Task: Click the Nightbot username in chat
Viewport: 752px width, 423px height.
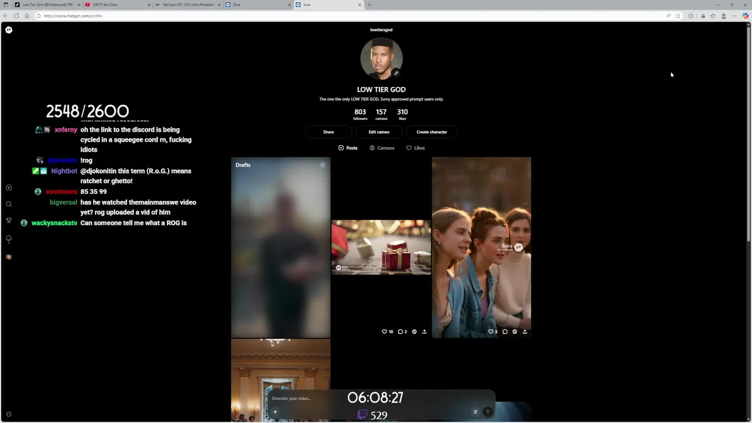Action: (x=64, y=171)
